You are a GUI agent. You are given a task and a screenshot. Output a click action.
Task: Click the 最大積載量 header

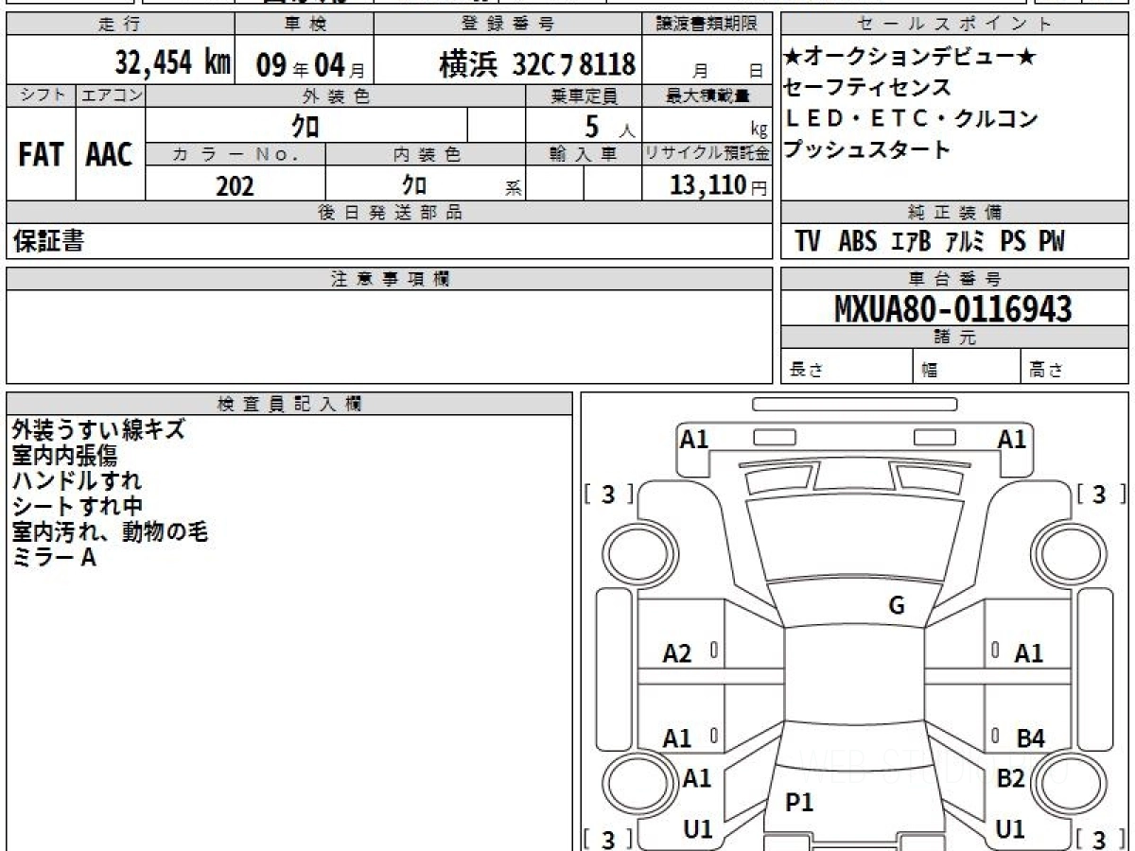(x=707, y=96)
